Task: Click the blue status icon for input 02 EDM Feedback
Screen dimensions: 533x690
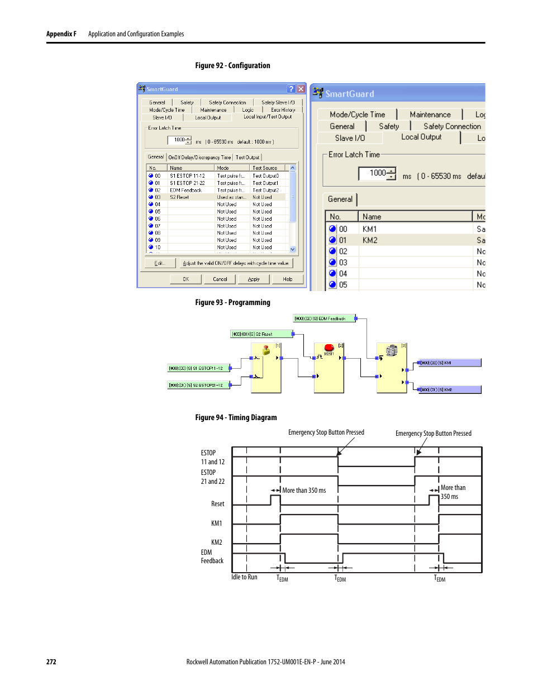Action: point(151,190)
